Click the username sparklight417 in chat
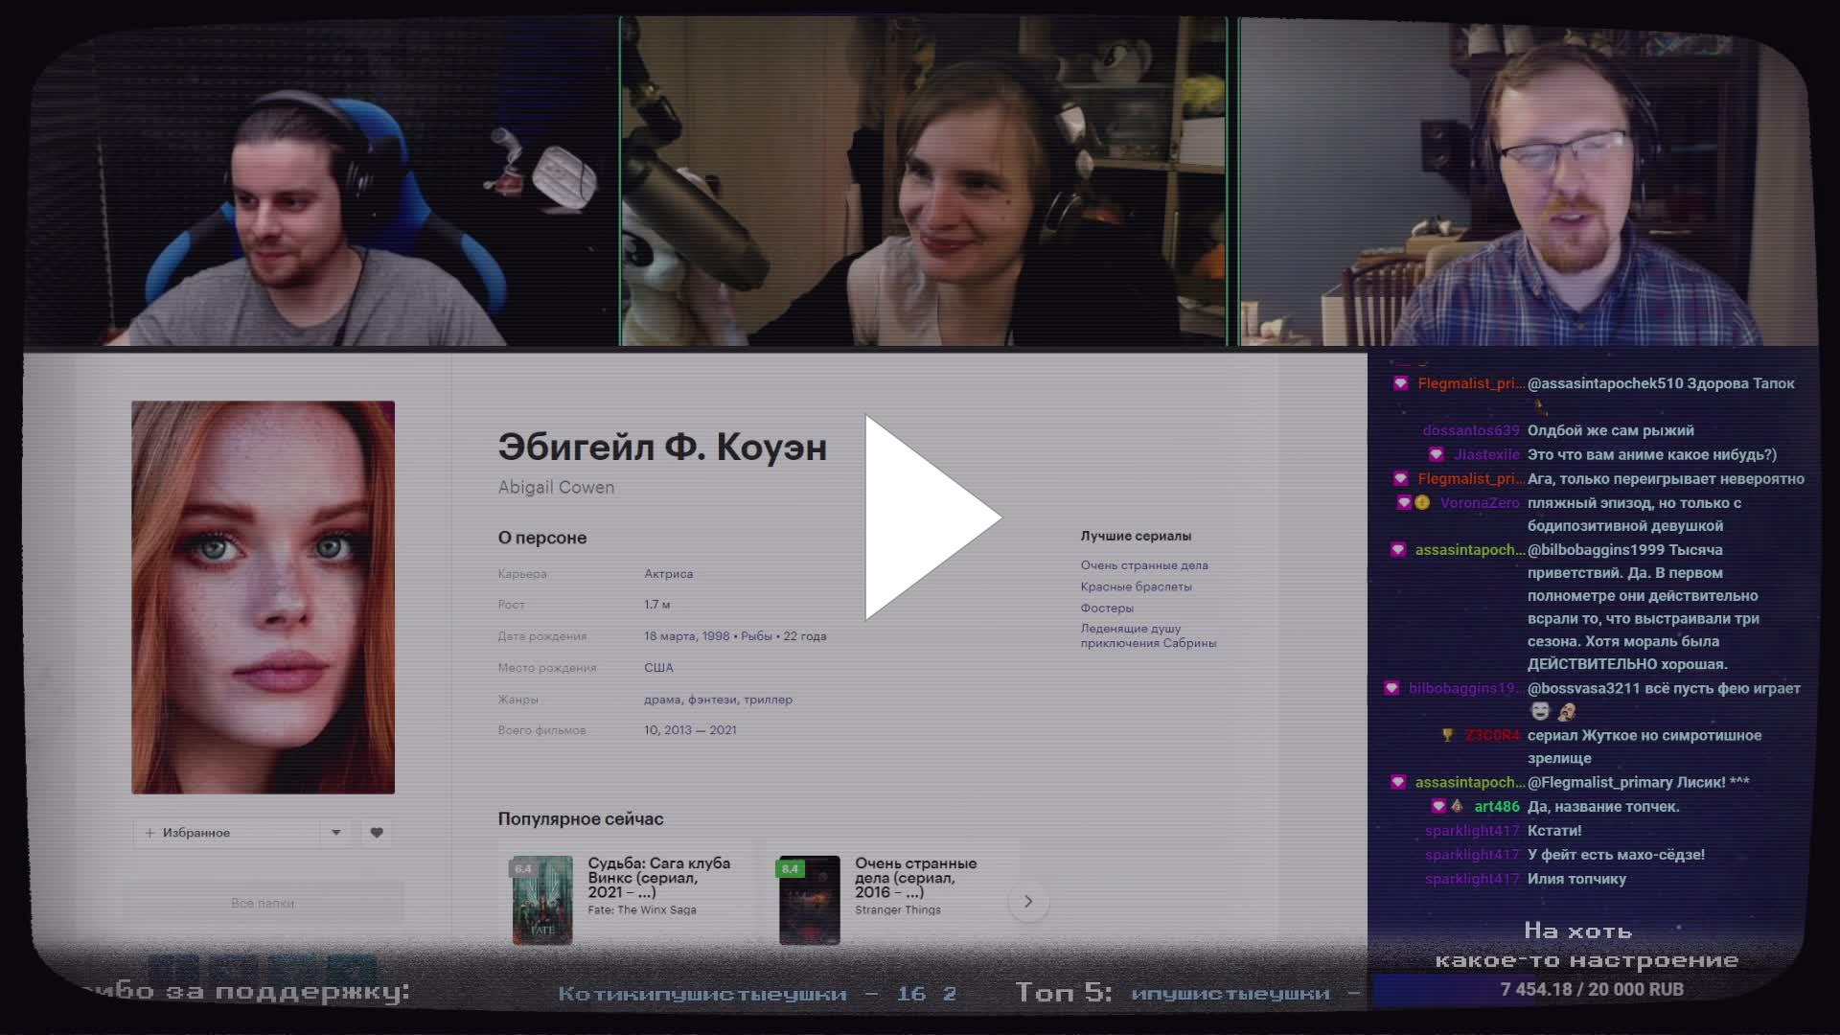Screen dimensions: 1840x1035 [1471, 831]
